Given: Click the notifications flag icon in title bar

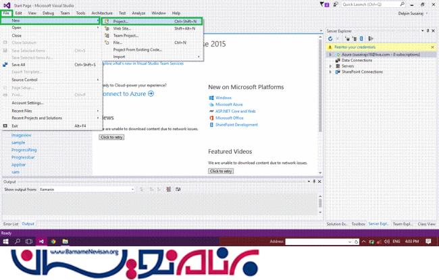Looking at the screenshot, I should coord(324,5).
